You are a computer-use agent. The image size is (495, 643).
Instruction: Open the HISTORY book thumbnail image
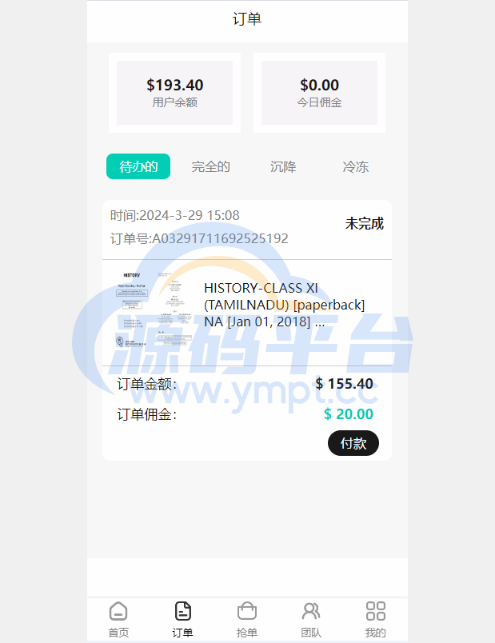click(x=154, y=310)
